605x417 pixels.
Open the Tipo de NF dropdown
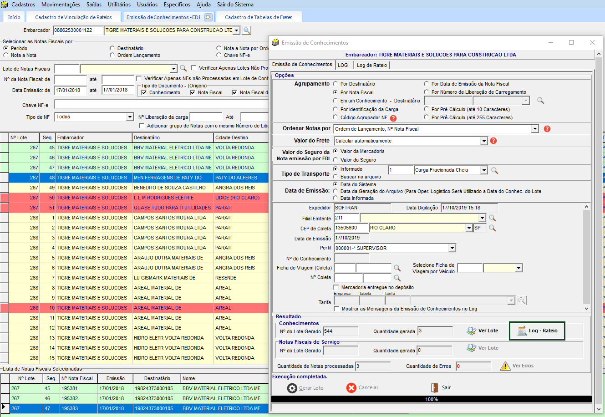[x=130, y=117]
